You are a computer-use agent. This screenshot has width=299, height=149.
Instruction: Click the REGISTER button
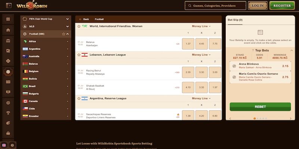click(282, 6)
